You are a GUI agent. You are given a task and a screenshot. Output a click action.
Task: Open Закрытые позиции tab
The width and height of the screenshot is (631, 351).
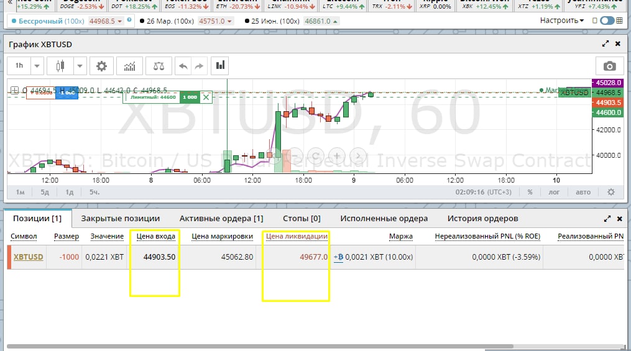click(x=121, y=218)
